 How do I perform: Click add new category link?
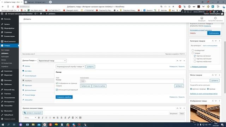[x=198, y=67]
